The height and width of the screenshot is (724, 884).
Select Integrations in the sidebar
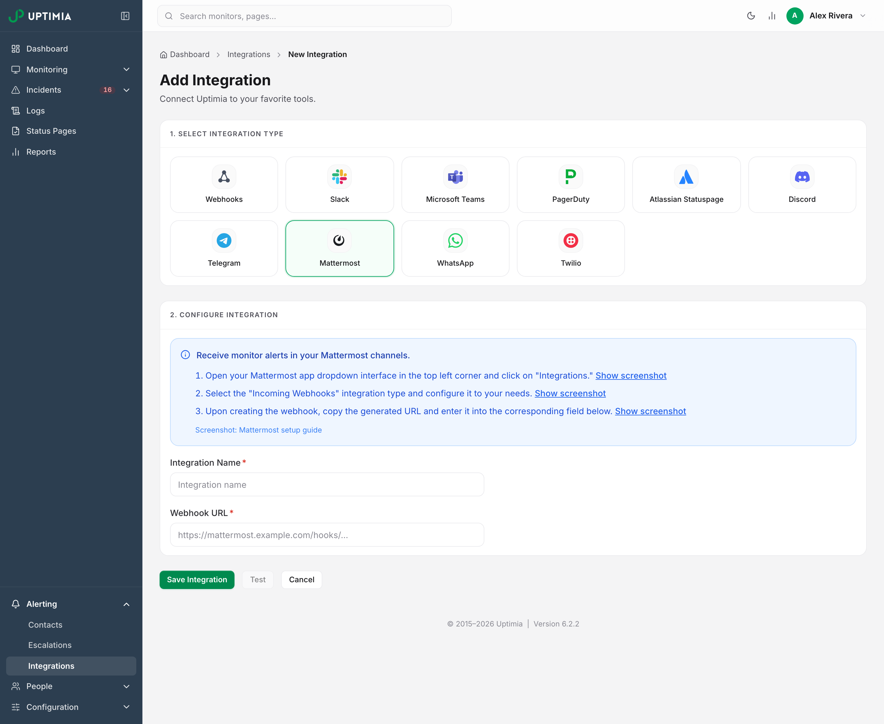point(71,666)
